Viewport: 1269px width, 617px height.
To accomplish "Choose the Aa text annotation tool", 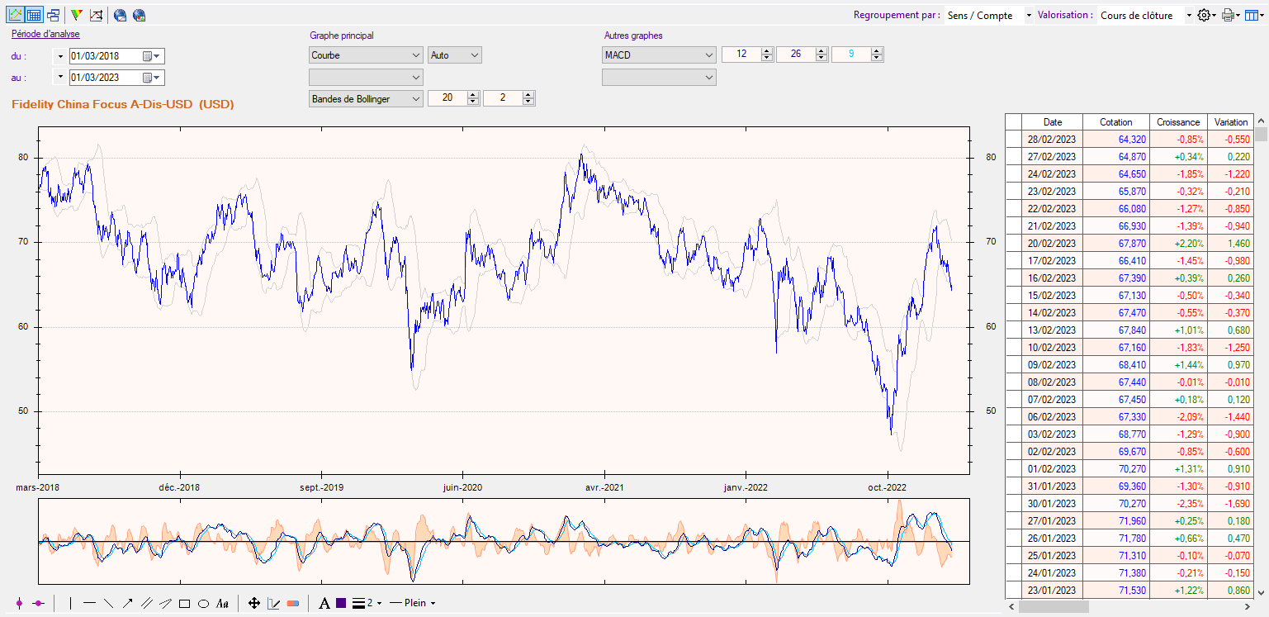I will tap(222, 604).
